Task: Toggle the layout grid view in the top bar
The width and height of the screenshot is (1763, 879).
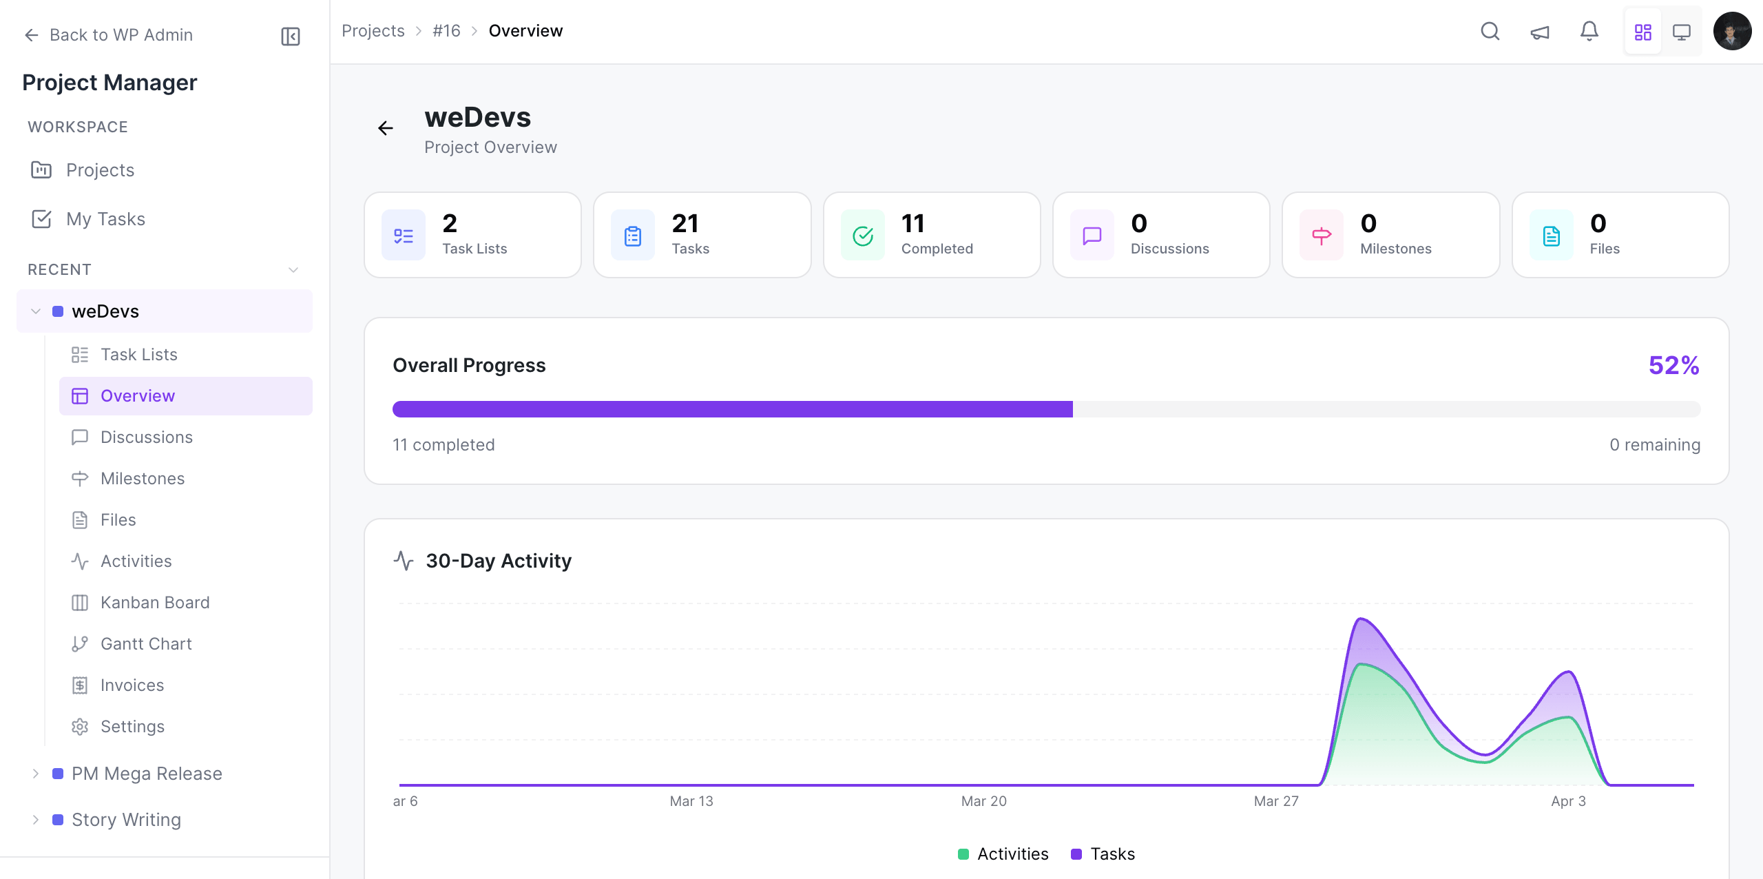Action: tap(1643, 31)
